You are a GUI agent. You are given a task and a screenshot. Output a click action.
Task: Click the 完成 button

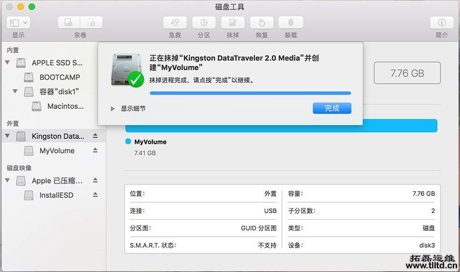click(332, 108)
